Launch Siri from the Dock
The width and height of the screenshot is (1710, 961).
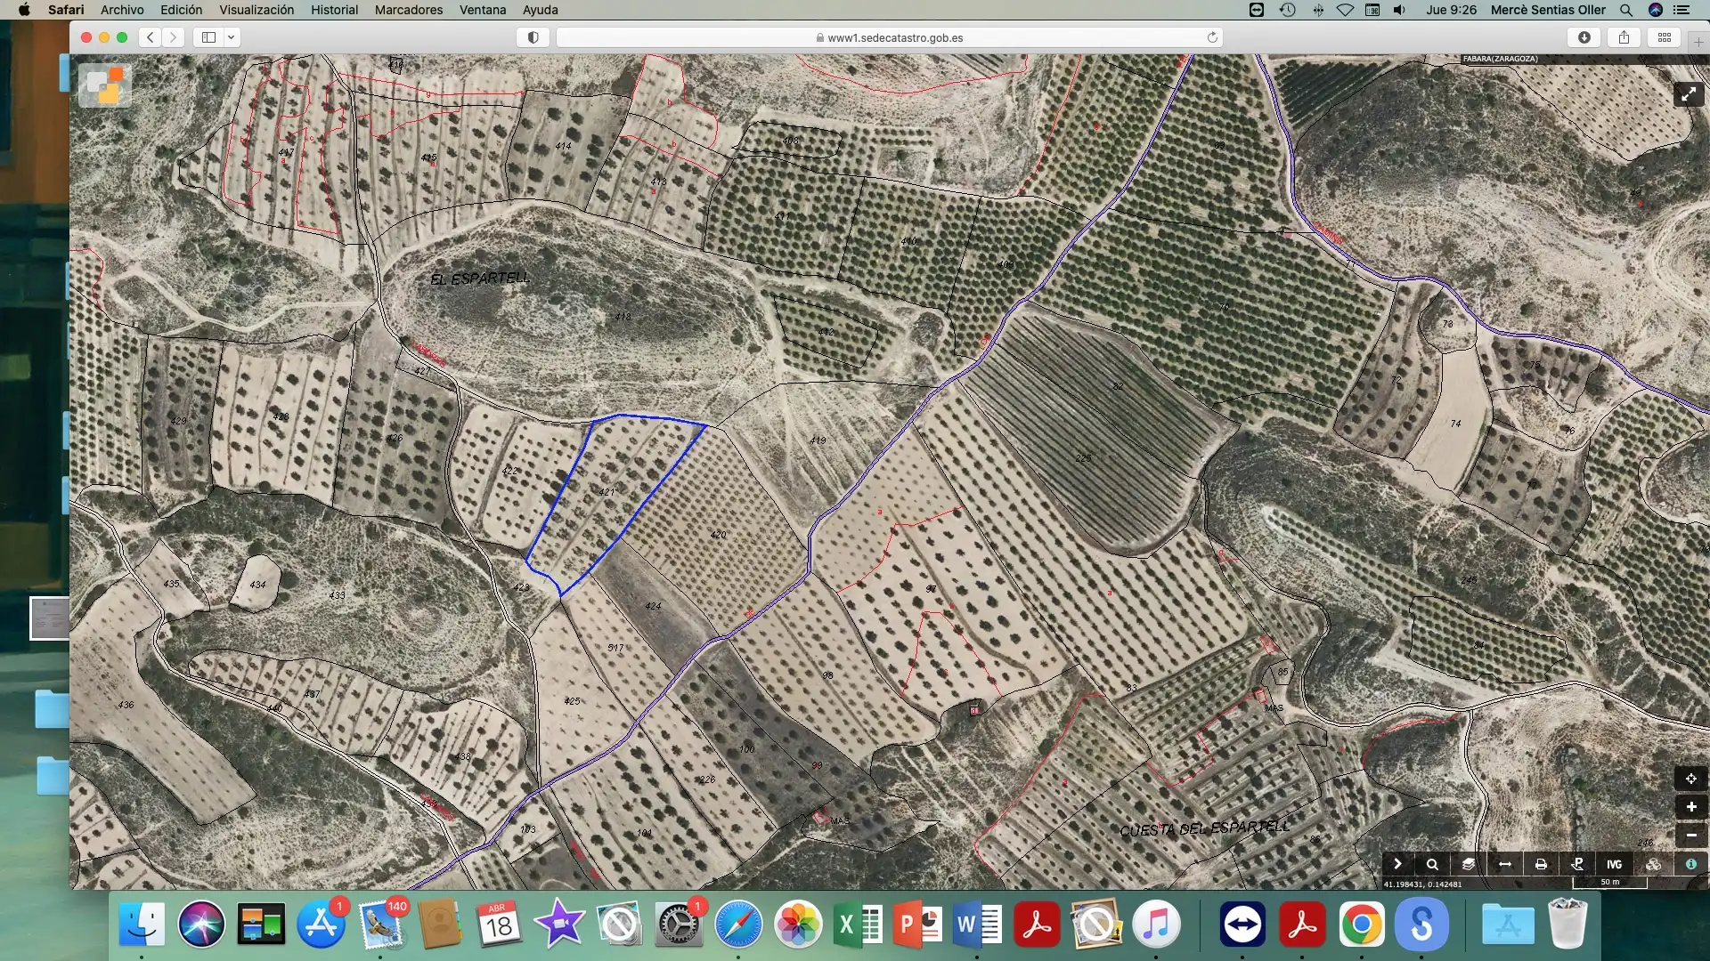(x=201, y=925)
